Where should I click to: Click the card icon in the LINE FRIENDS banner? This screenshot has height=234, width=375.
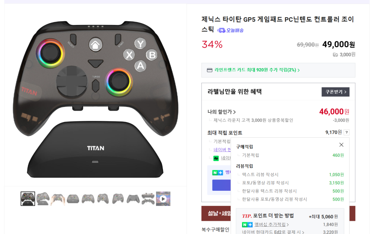pos(209,70)
